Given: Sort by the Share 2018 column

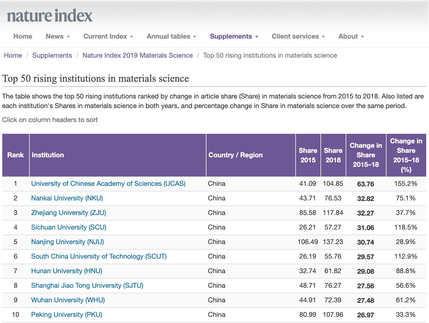Looking at the screenshot, I should [333, 155].
